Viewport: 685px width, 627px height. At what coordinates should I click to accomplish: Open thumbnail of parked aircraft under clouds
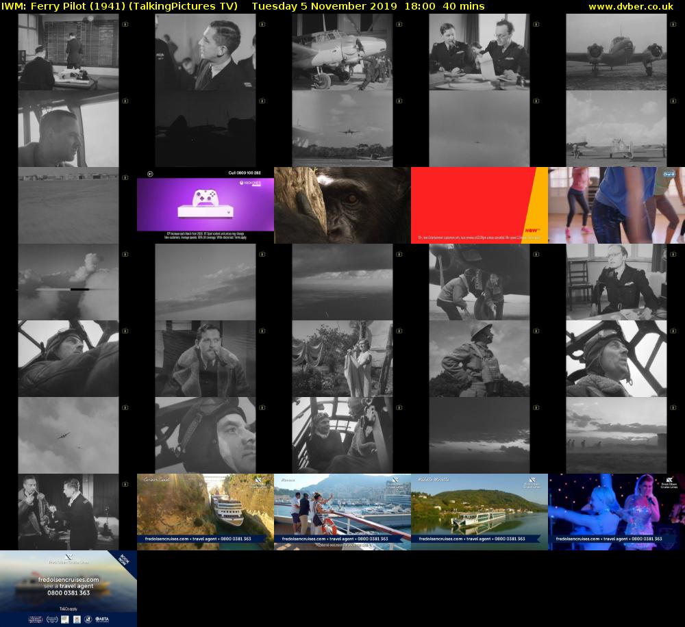pos(616,129)
